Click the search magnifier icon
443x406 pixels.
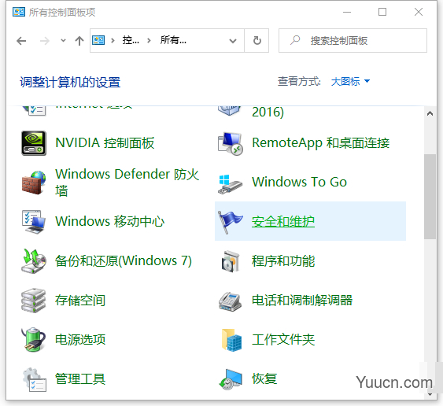pyautogui.click(x=294, y=40)
